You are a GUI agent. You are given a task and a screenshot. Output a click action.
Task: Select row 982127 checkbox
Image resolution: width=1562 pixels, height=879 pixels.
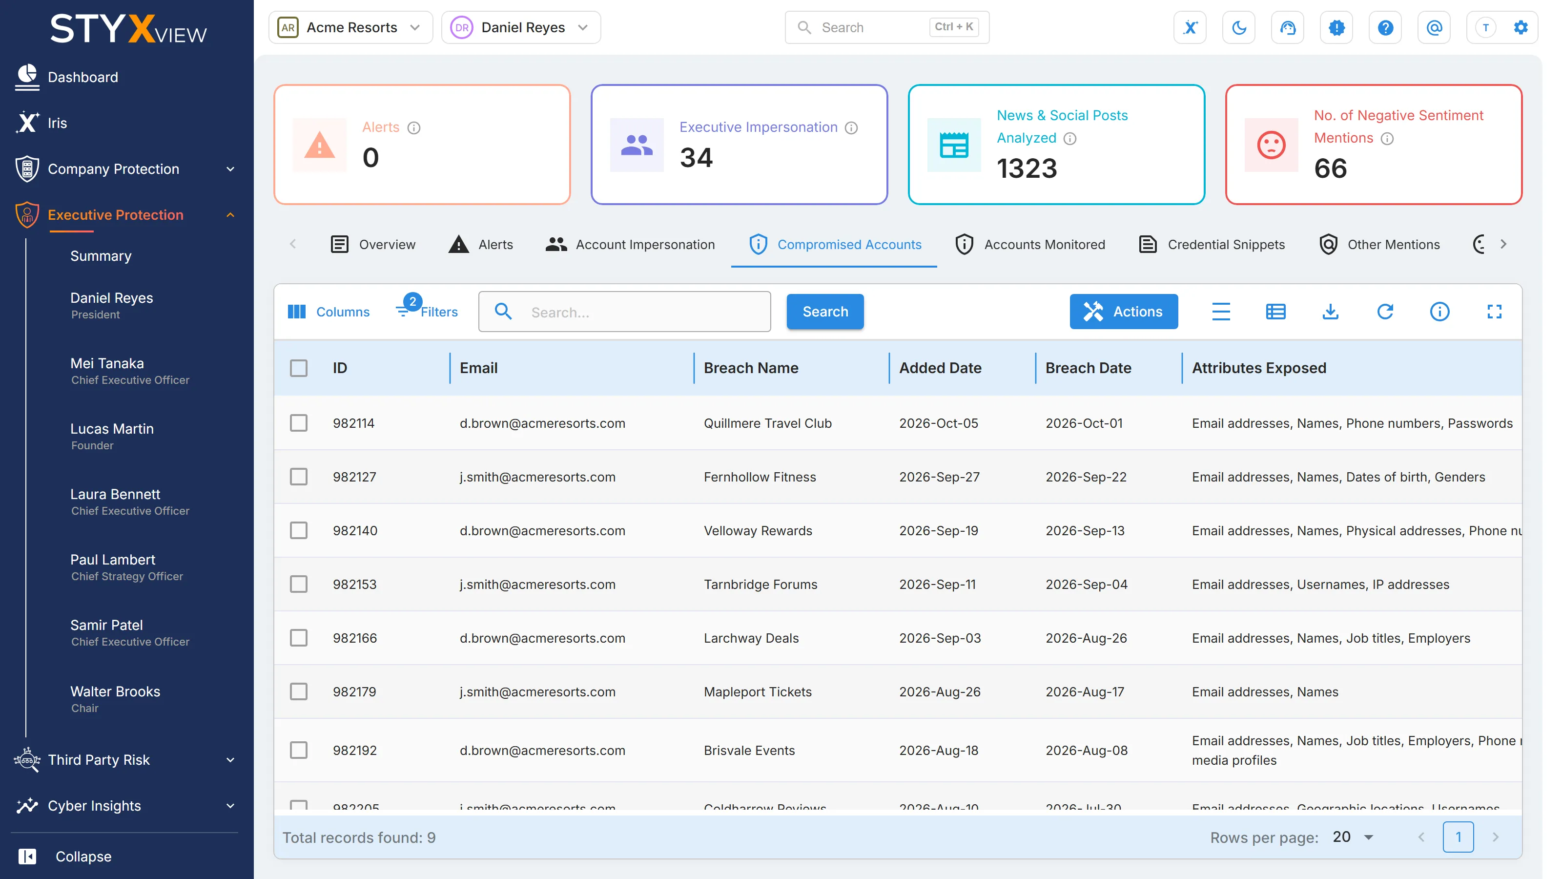coord(298,477)
